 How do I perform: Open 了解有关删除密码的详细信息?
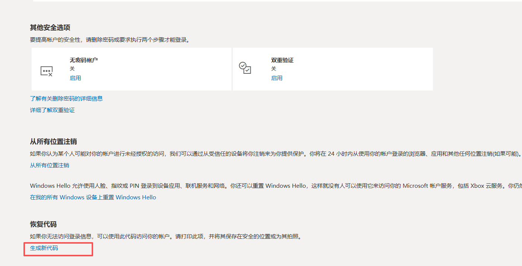click(x=67, y=98)
